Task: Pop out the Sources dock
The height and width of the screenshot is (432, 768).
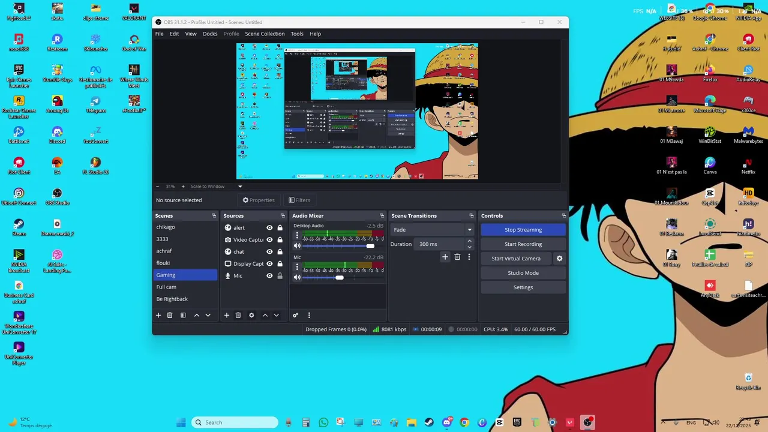Action: click(283, 215)
